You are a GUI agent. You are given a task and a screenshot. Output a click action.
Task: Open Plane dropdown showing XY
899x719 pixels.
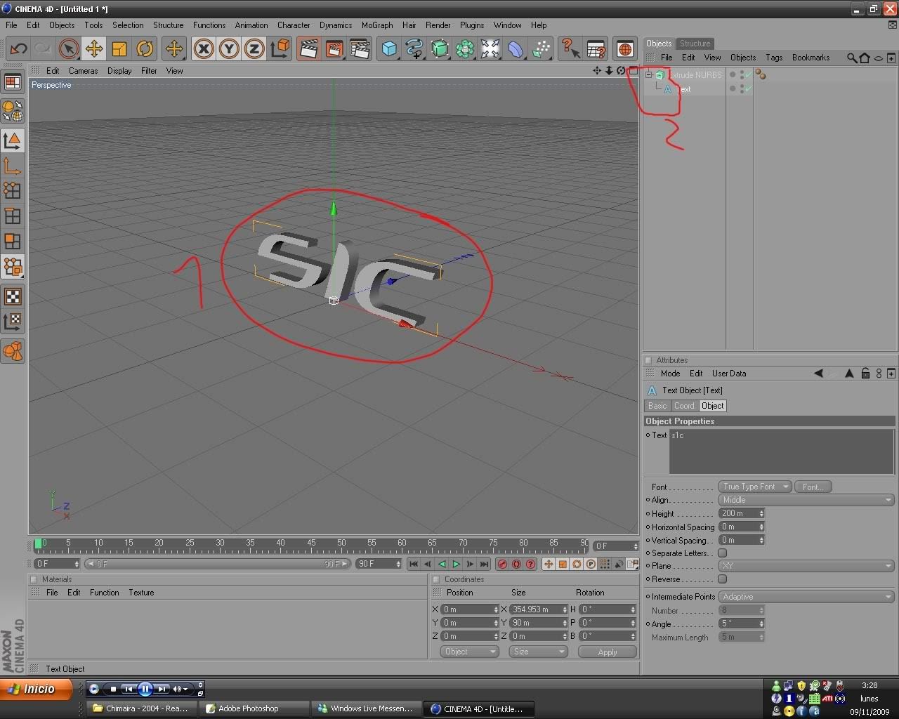[806, 566]
